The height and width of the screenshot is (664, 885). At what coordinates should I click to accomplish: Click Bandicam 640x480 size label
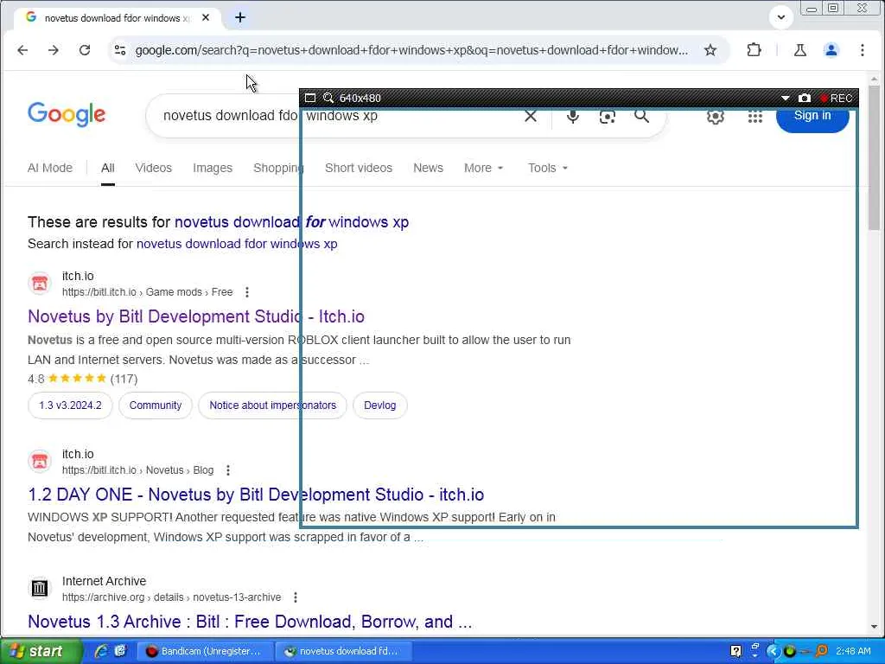(360, 98)
